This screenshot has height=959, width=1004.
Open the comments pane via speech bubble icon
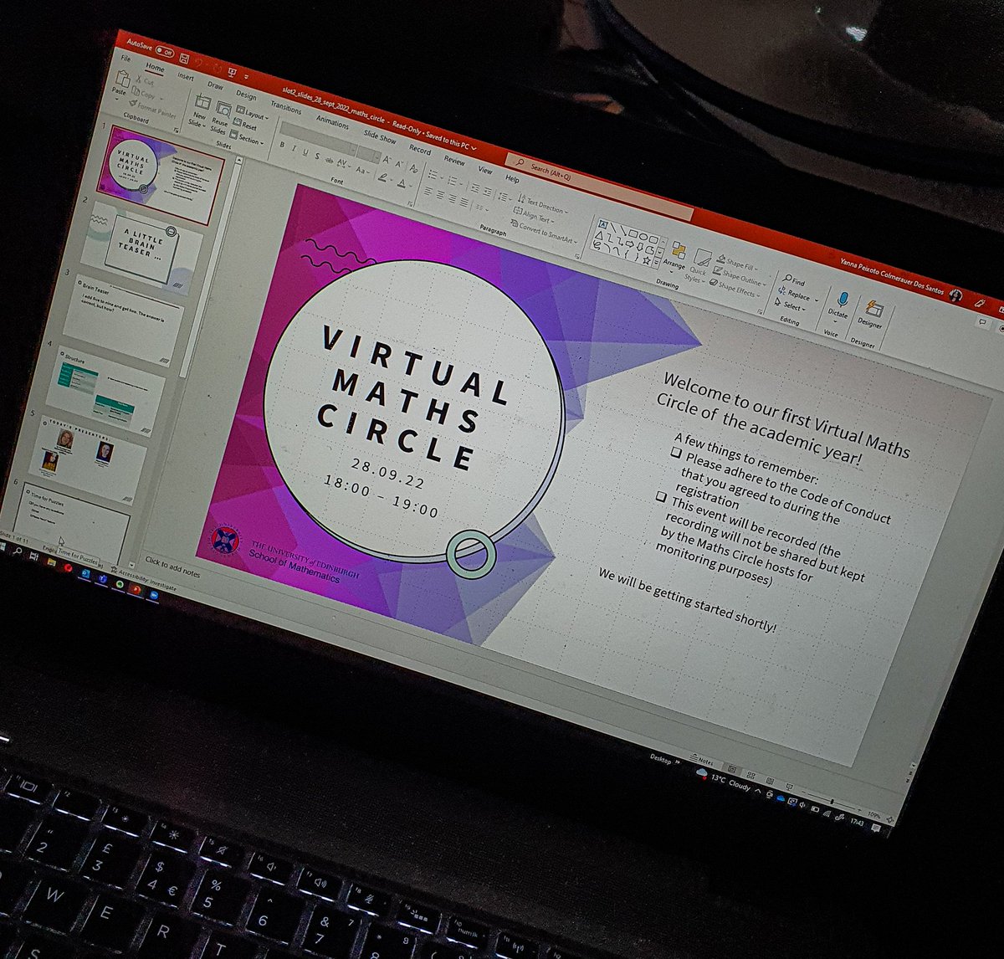click(983, 321)
